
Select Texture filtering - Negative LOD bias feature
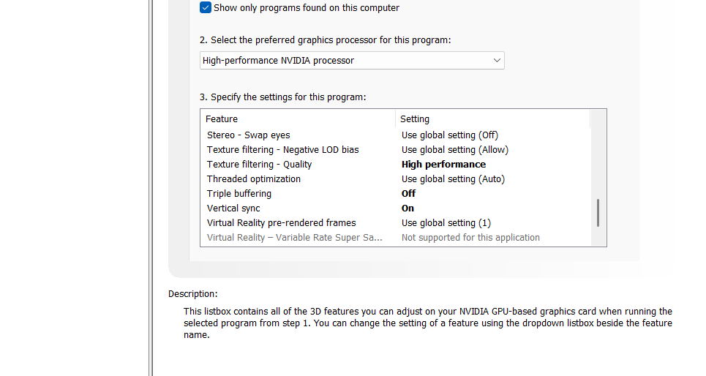point(282,150)
